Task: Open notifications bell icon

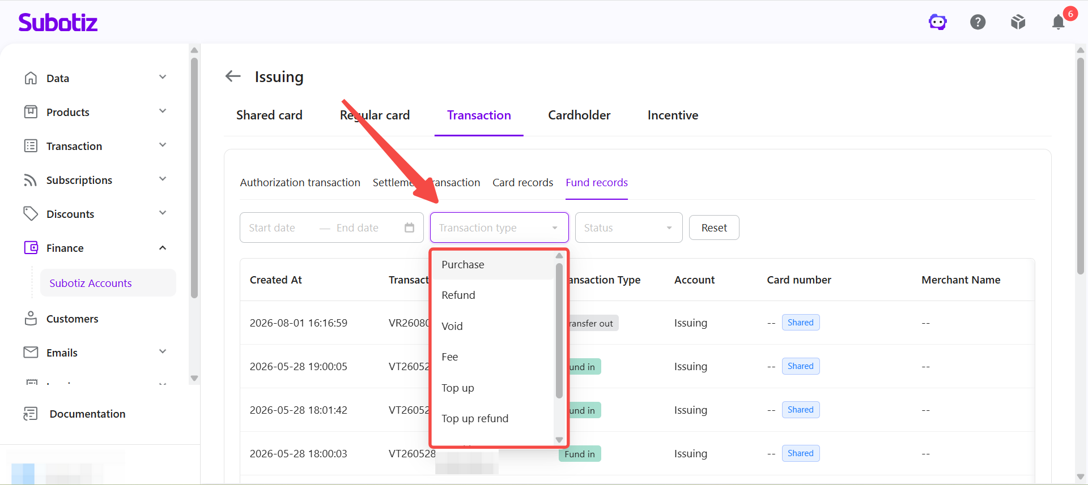Action: click(x=1058, y=22)
